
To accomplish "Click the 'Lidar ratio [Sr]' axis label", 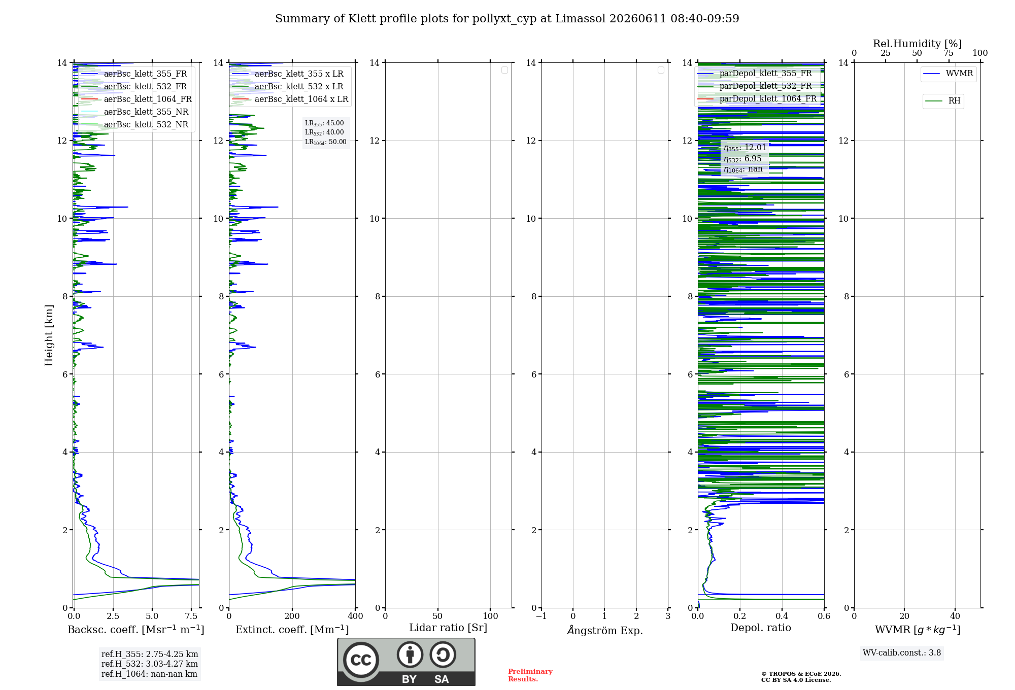I will coord(448,628).
